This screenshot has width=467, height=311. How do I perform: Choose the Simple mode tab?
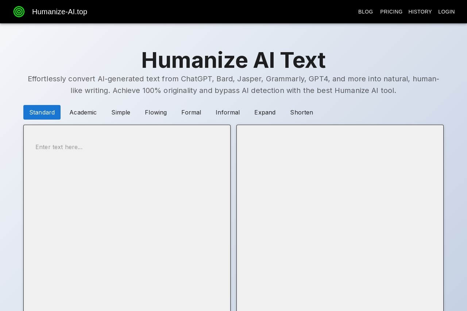(121, 112)
